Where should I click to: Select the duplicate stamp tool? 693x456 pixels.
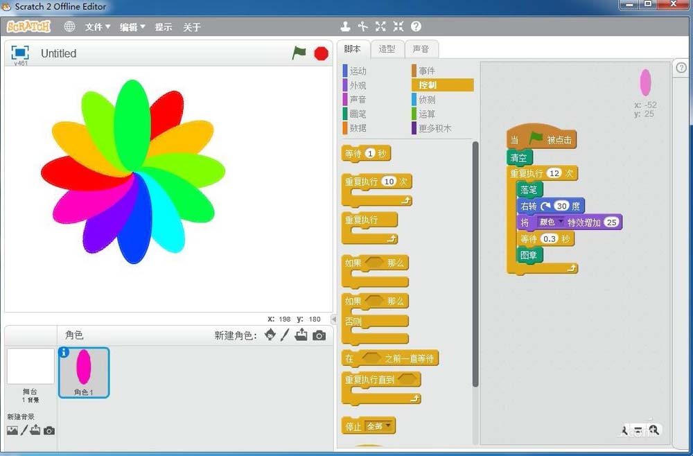346,26
